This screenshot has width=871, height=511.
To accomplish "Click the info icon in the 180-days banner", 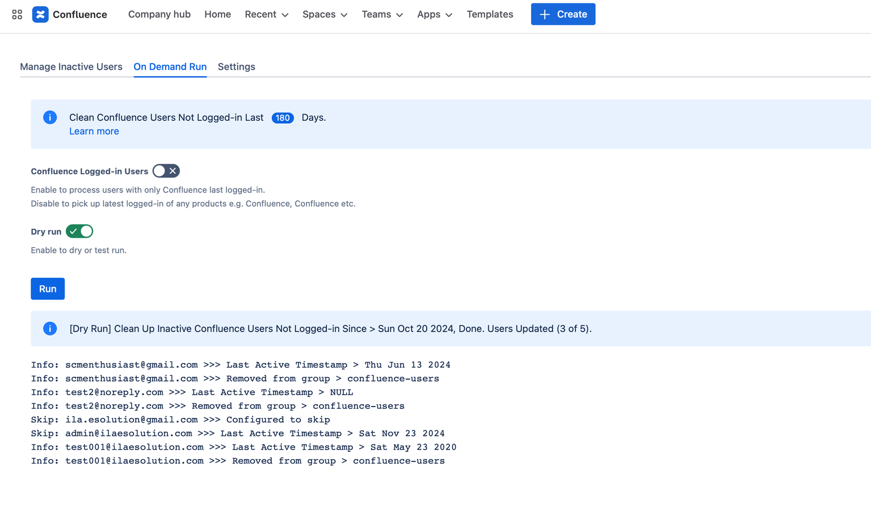I will (50, 118).
